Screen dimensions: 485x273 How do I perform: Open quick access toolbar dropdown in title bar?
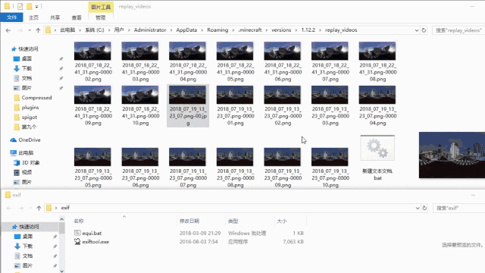coord(36,7)
